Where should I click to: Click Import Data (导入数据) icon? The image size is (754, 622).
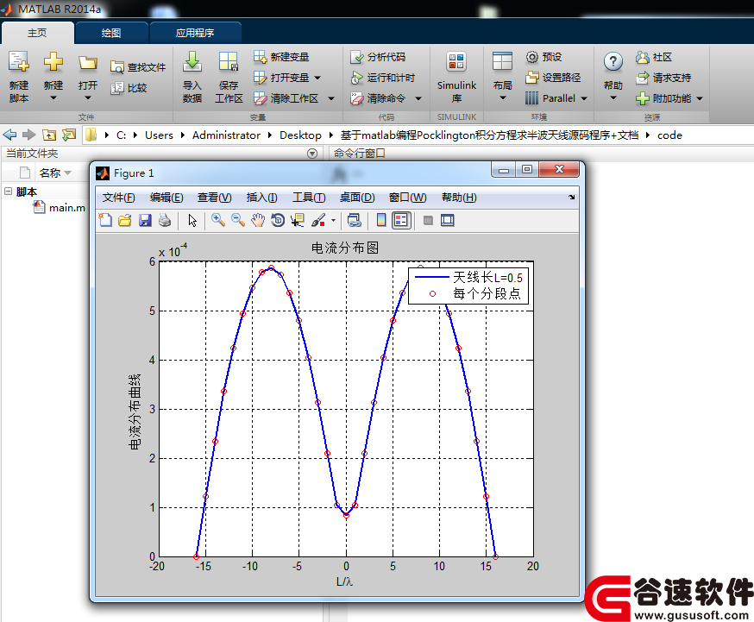point(192,61)
